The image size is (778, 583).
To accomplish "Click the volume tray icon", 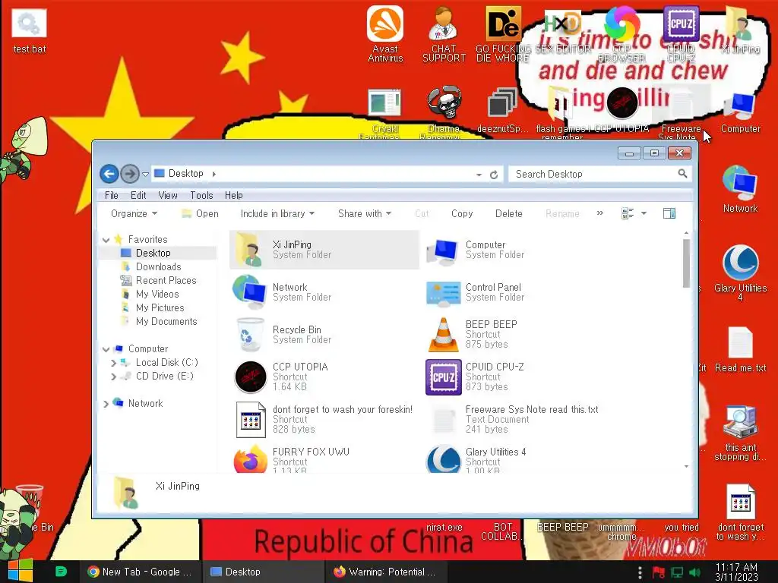I will tap(694, 572).
